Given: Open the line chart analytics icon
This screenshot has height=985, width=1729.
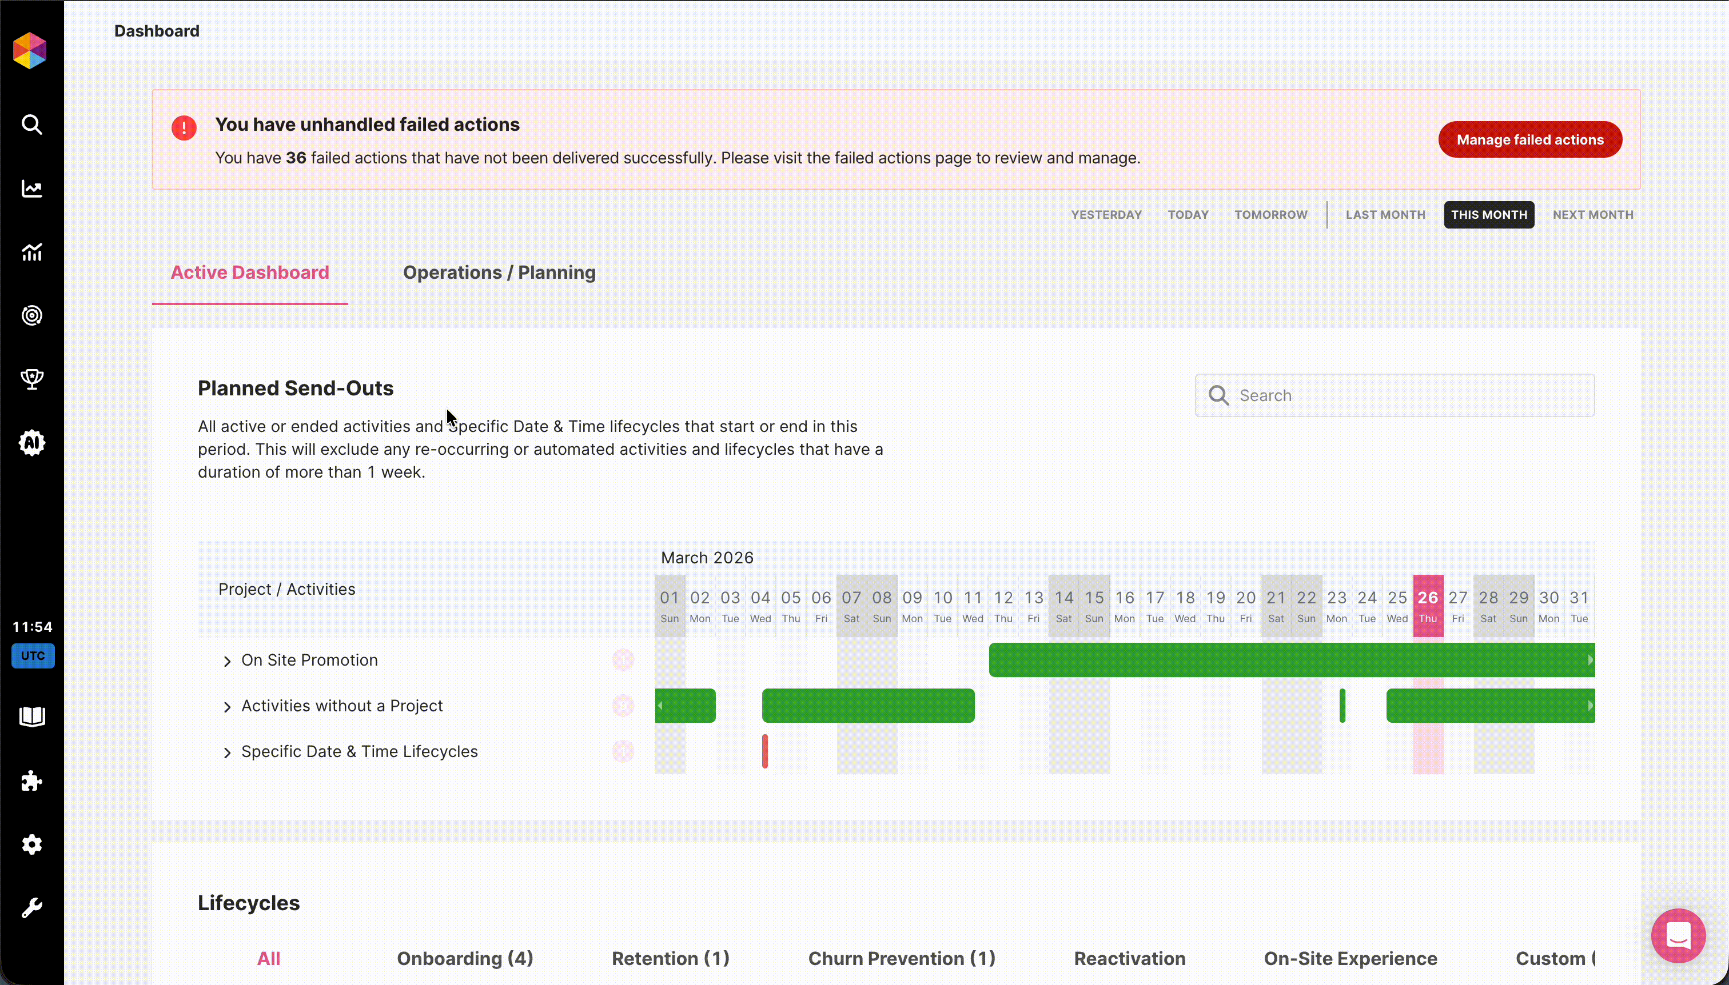Looking at the screenshot, I should click(x=32, y=189).
